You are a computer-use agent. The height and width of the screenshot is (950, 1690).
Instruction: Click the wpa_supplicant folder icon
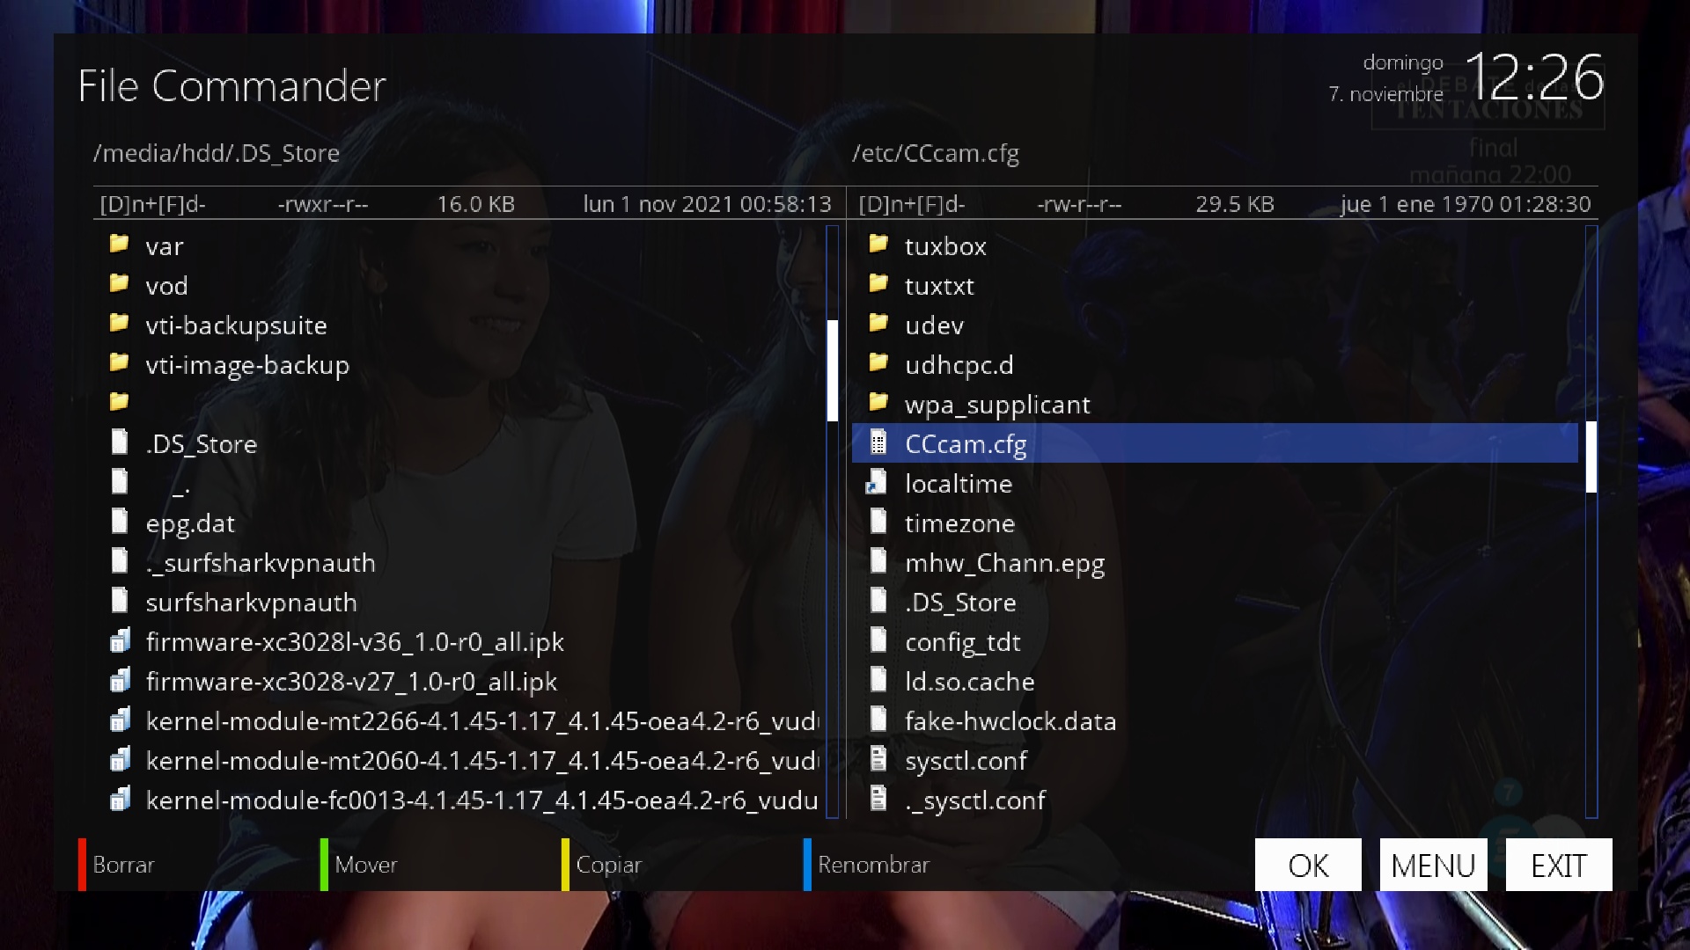click(878, 403)
